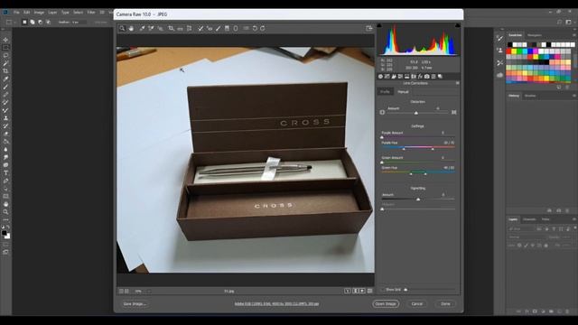The height and width of the screenshot is (325, 578).
Task: Open workflow options link below preview
Action: point(276,304)
